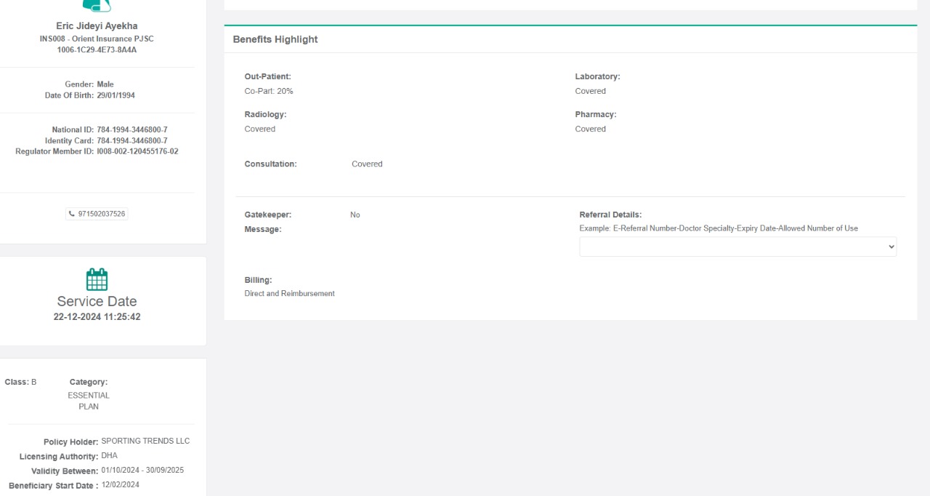Select member name Eric Jideyi Ayekha
Viewport: 930px width, 496px height.
[97, 26]
